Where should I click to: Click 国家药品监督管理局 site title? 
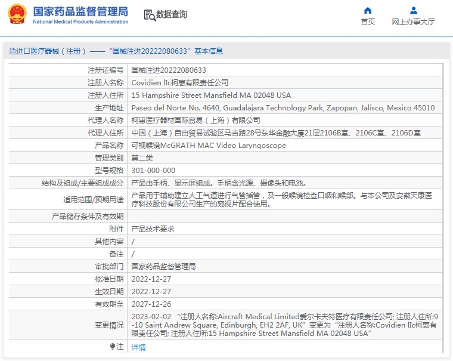[80, 11]
